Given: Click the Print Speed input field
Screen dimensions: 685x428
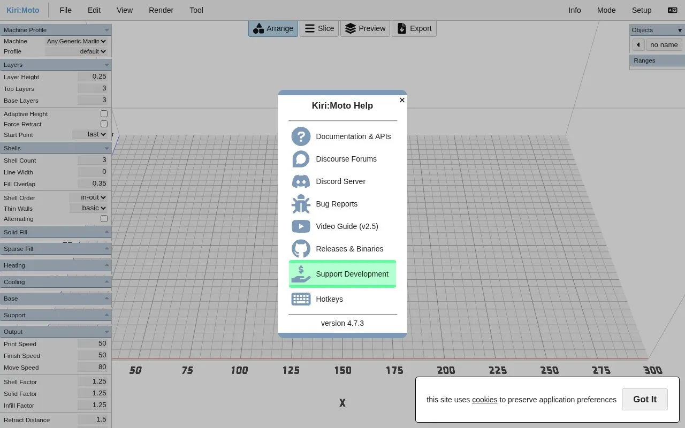Looking at the screenshot, I should tap(93, 343).
